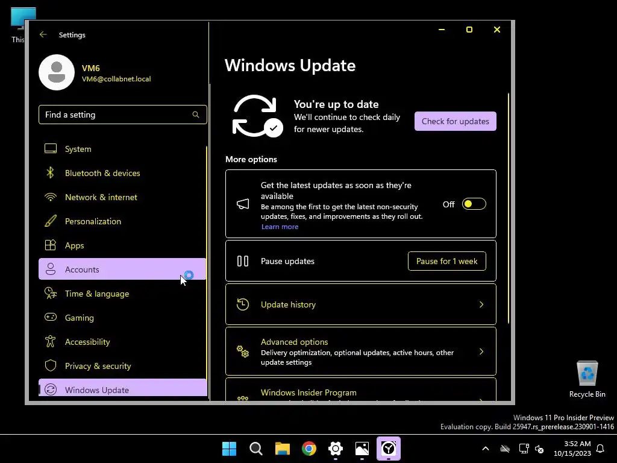The width and height of the screenshot is (617, 463).
Task: Select Gaming category
Action: 122,317
